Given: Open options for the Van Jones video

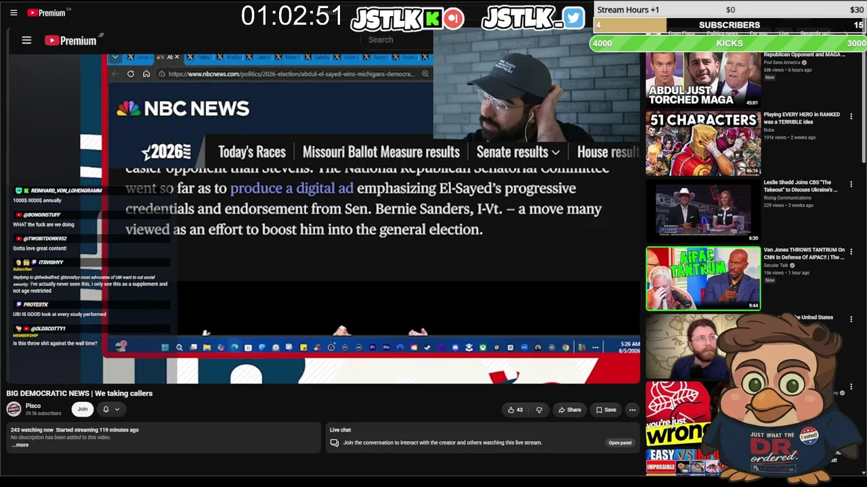Looking at the screenshot, I should [x=851, y=252].
